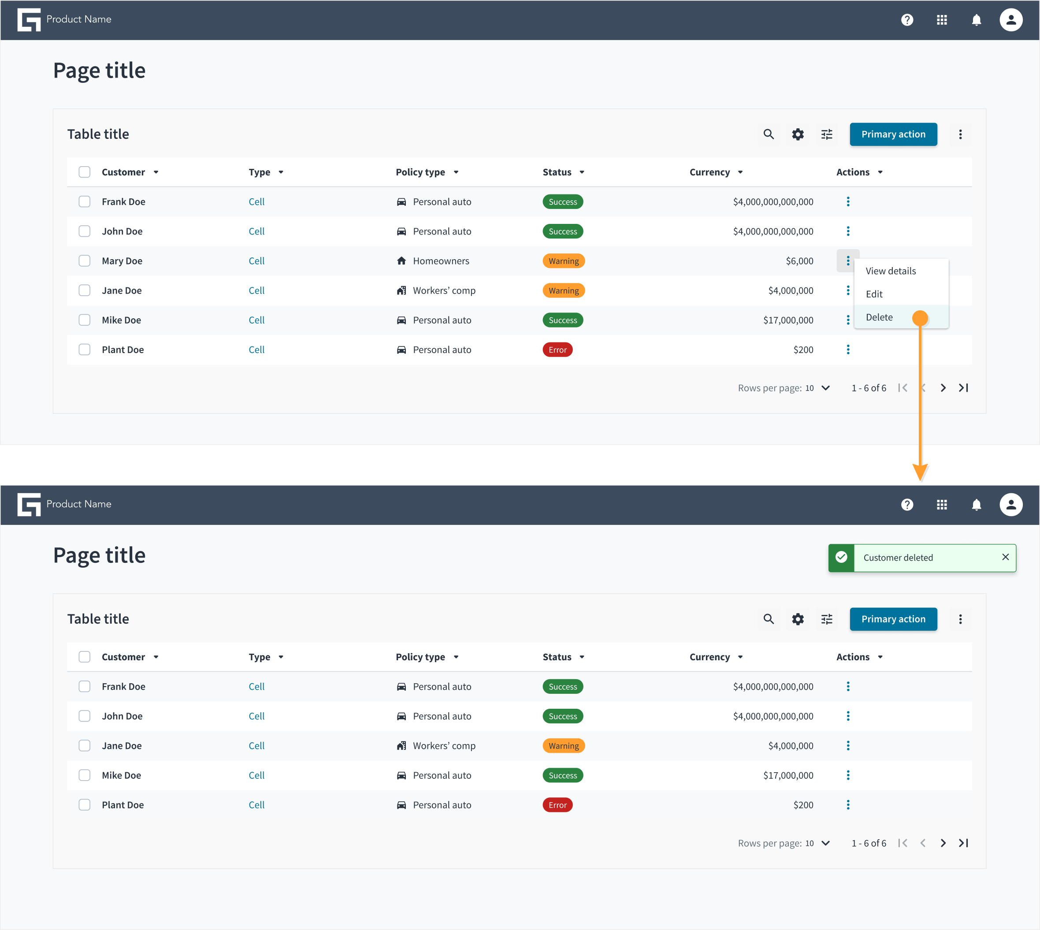This screenshot has width=1040, height=930.
Task: Open table settings gear in the upper mockup
Action: (x=798, y=134)
